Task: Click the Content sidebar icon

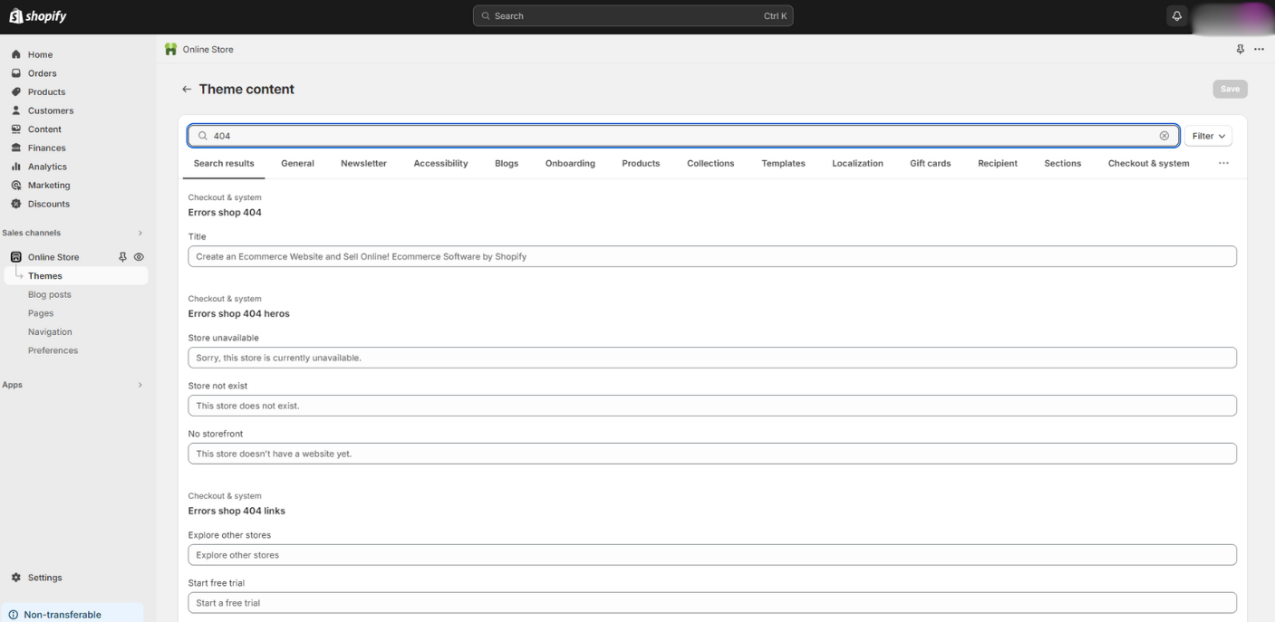Action: (x=16, y=129)
